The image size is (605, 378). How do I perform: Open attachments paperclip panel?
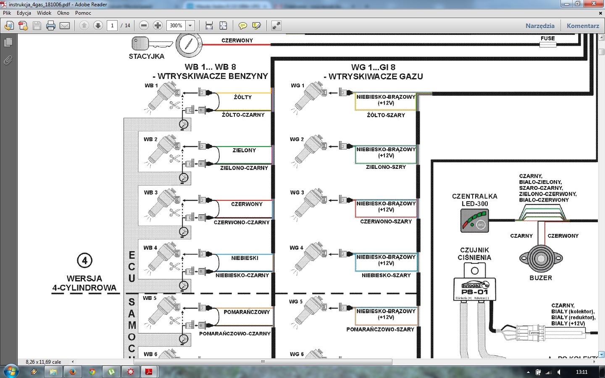[x=8, y=60]
